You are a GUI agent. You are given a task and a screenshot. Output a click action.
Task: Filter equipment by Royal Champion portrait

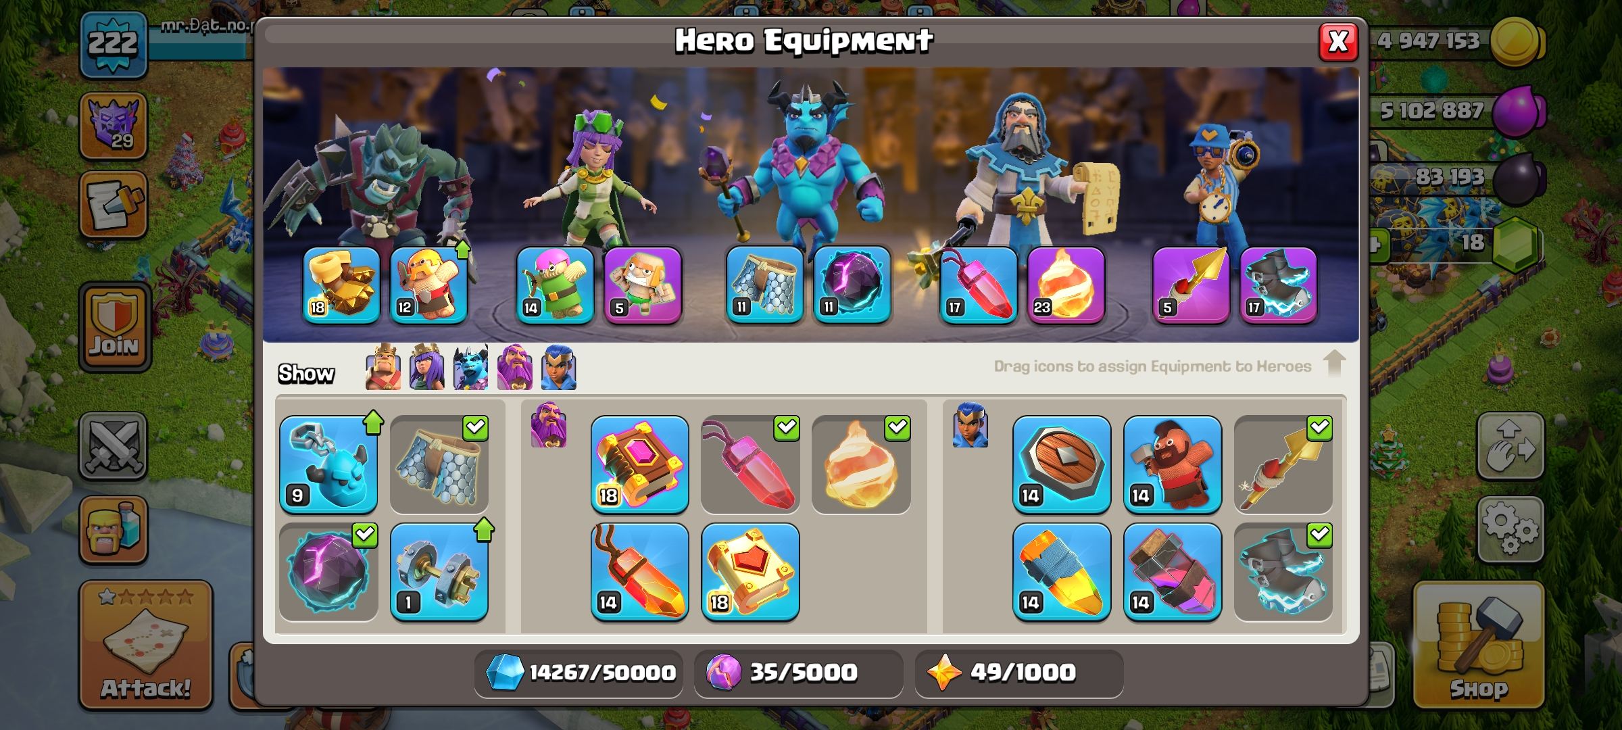(559, 368)
